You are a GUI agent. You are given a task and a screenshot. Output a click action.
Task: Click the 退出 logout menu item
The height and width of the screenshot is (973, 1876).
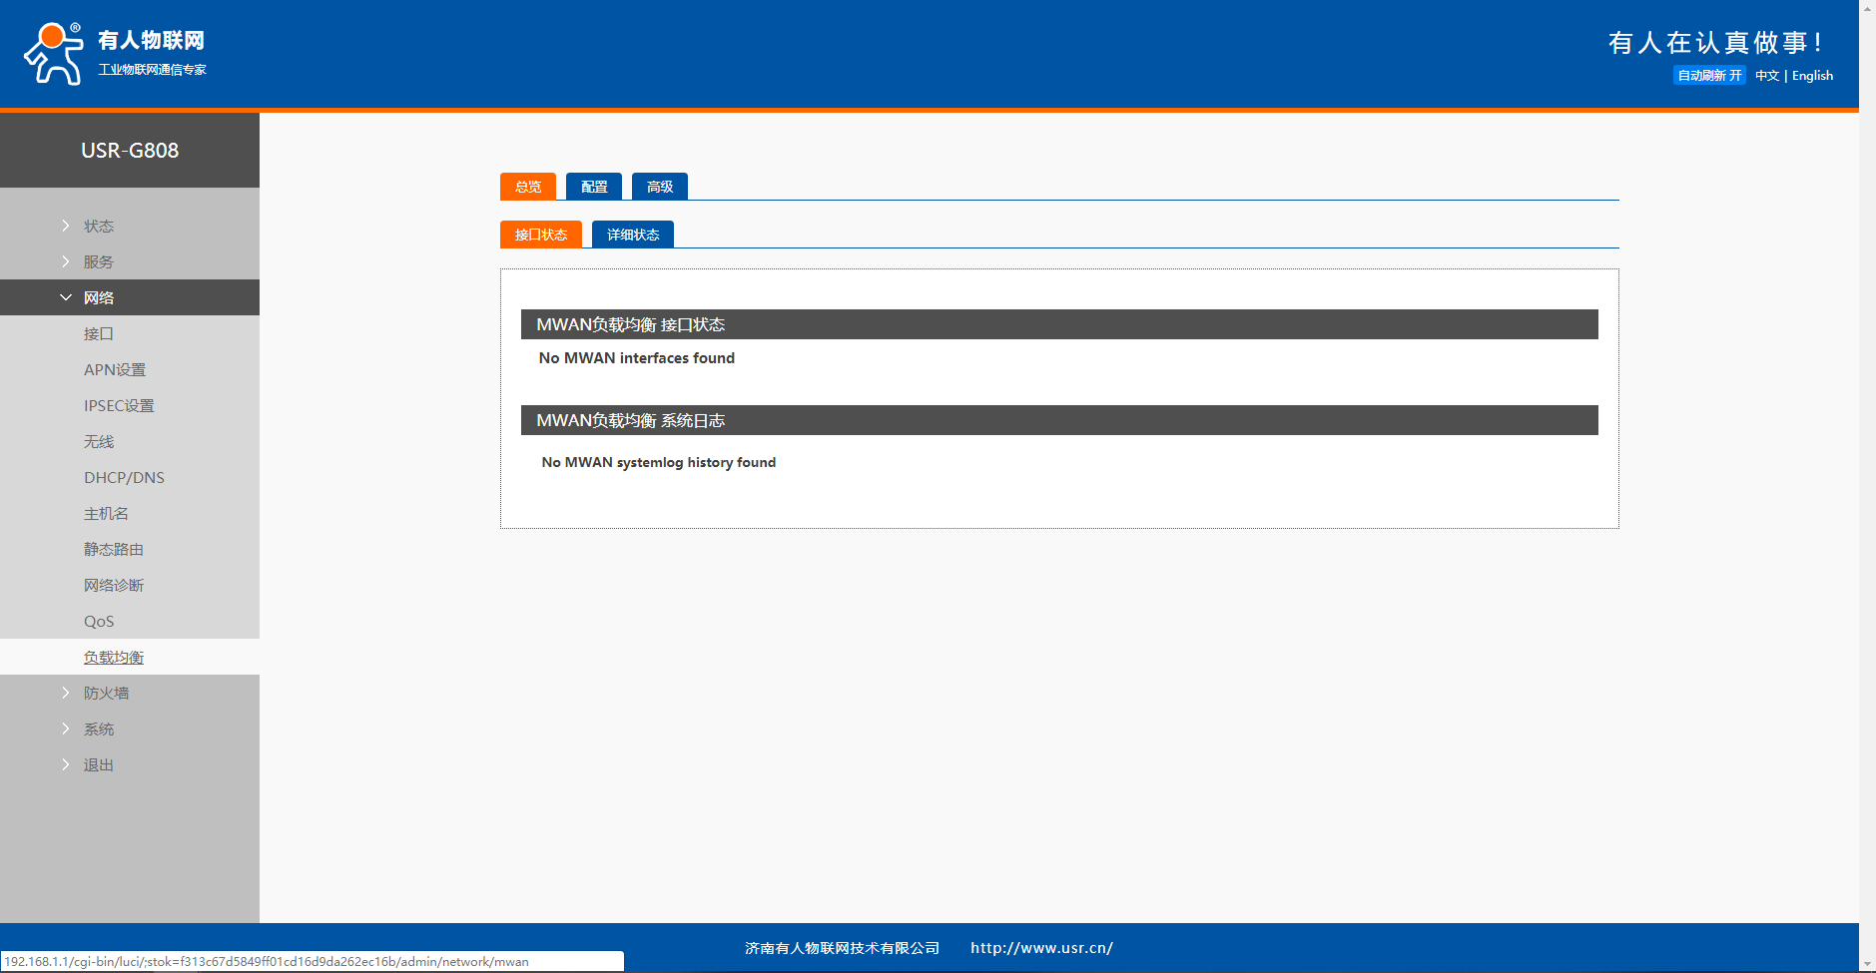point(98,765)
